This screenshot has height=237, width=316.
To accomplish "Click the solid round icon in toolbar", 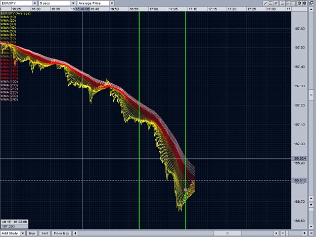I will [x=304, y=3].
